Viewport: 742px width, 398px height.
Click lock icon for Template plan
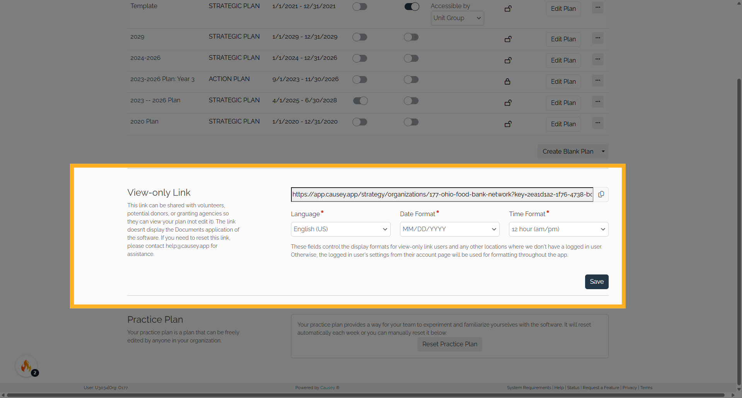tap(508, 8)
